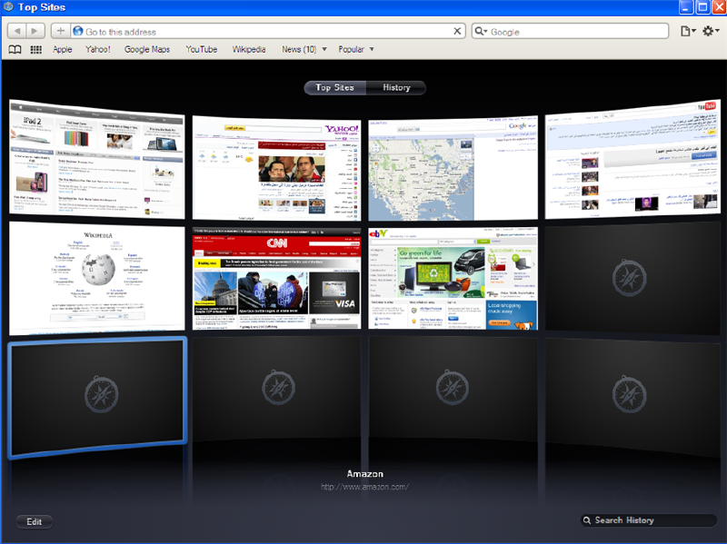The image size is (727, 544).
Task: Open the Top Sites grid icon
Action: pos(35,50)
